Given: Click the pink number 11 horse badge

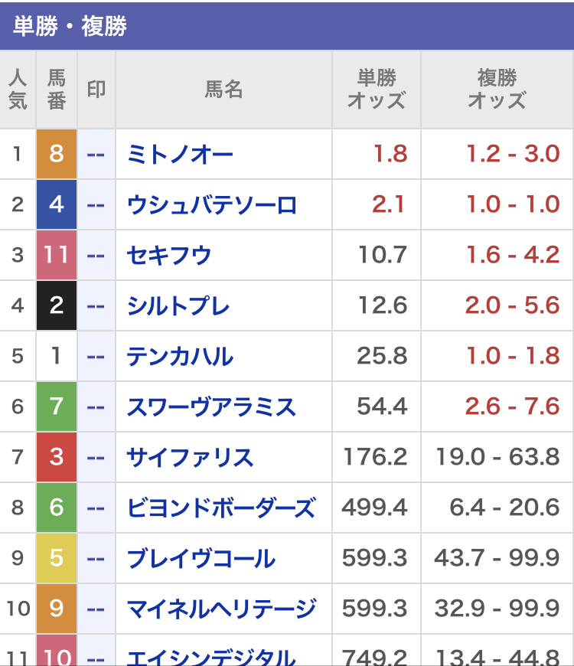Looking at the screenshot, I should click(x=57, y=255).
